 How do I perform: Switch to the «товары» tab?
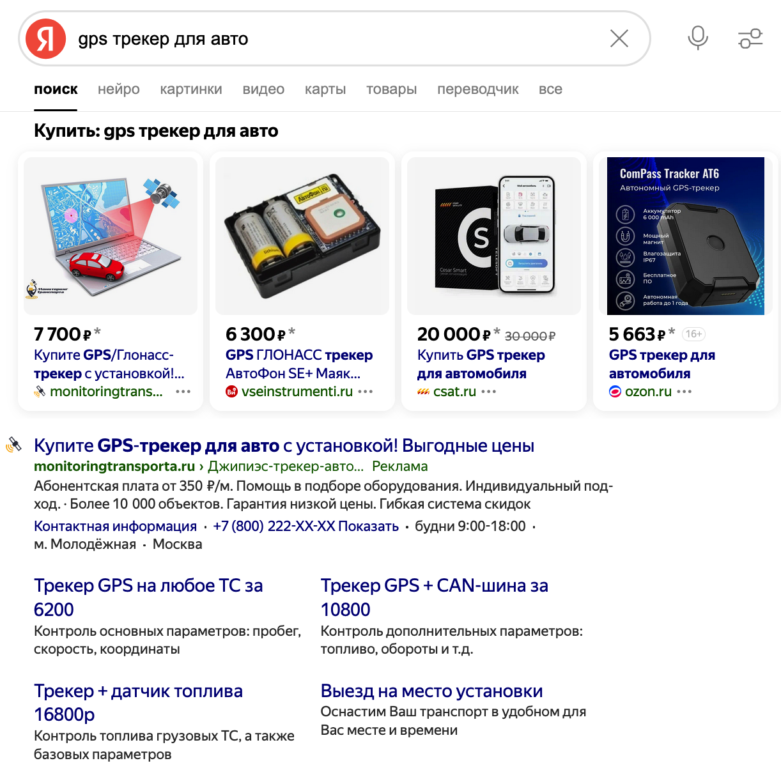coord(392,89)
